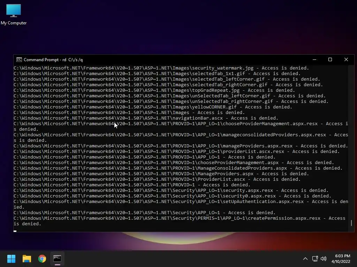Image resolution: width=357 pixels, height=267 pixels.
Task: Click the selectedTab_1x1.gif line
Action: click(x=157, y=74)
